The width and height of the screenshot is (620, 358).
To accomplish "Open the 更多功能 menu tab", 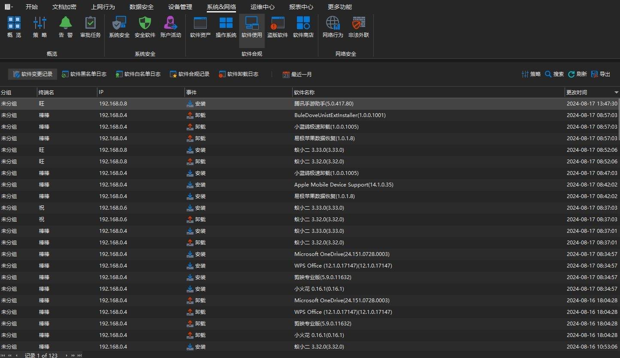I will pyautogui.click(x=340, y=7).
